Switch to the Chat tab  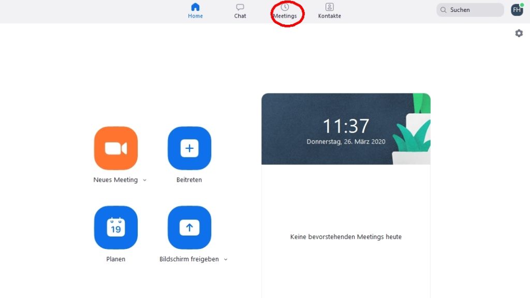(240, 11)
